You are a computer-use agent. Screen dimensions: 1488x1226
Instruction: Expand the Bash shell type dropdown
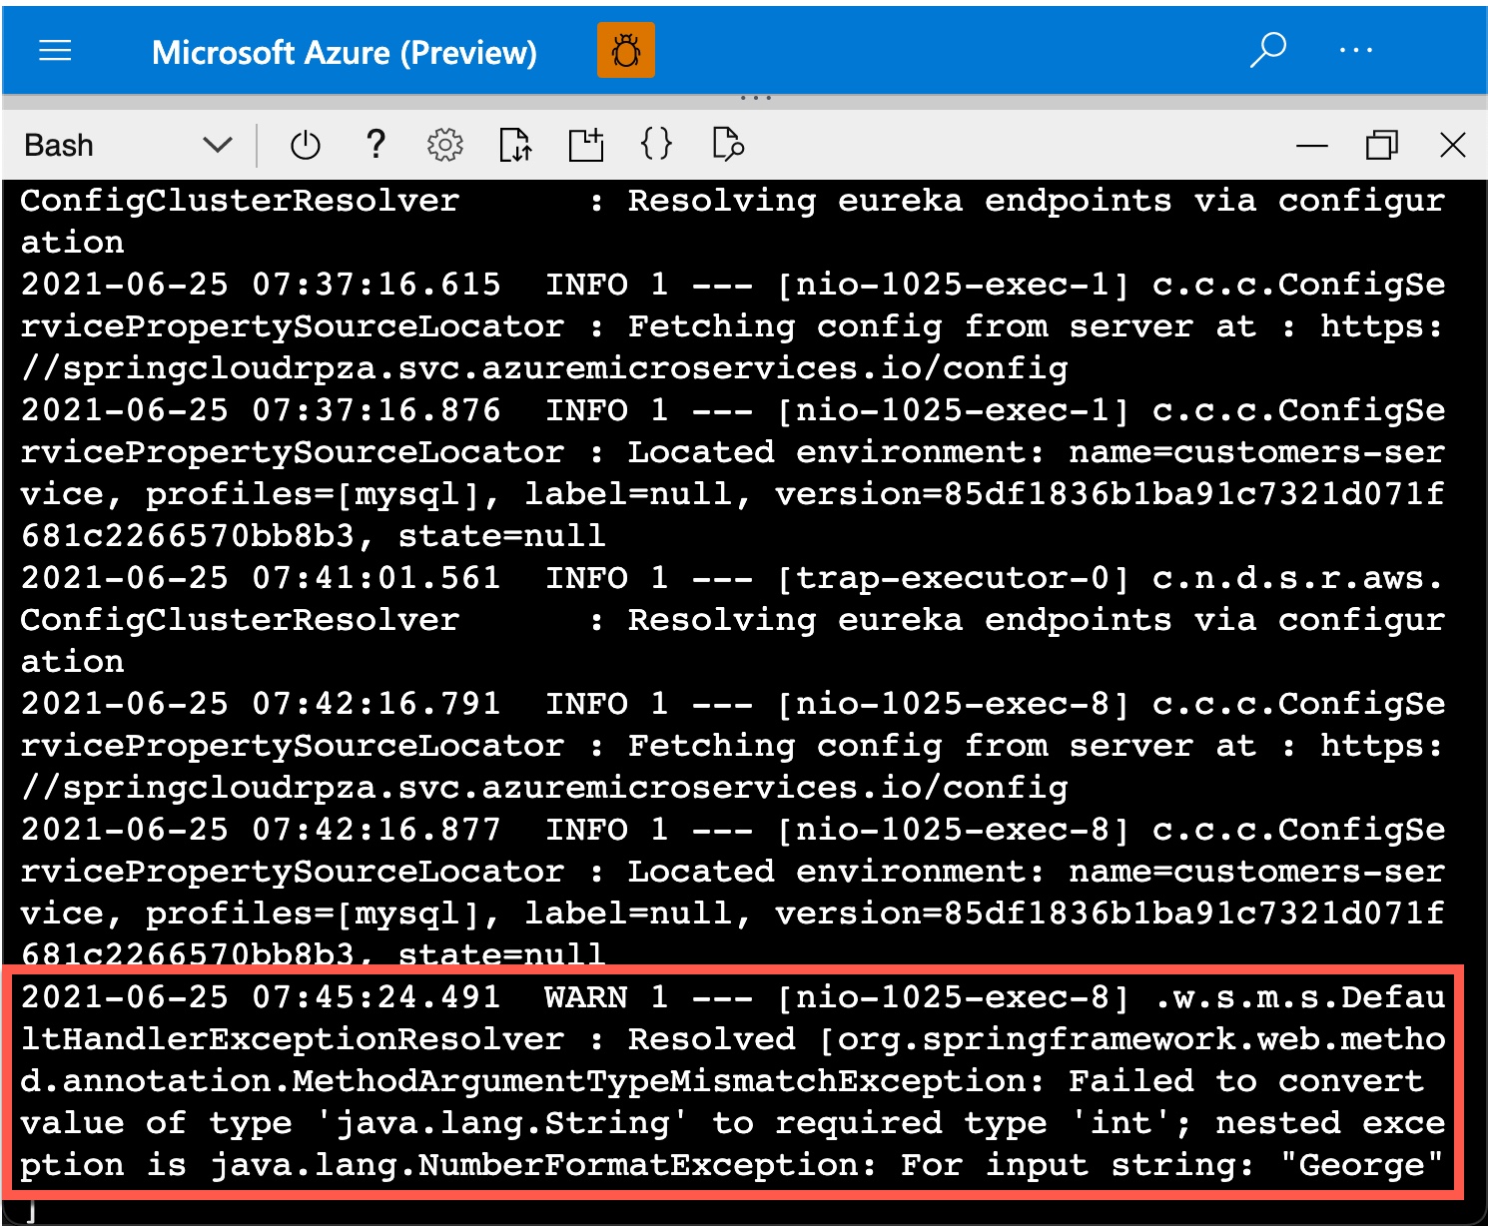(x=216, y=146)
